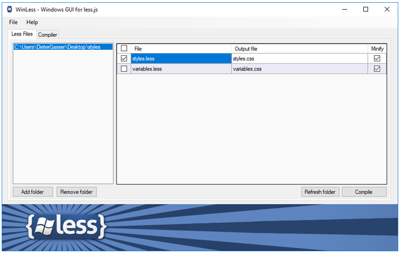Uncheck the styles.less compile checkbox
This screenshot has height=254, width=401.
point(124,59)
